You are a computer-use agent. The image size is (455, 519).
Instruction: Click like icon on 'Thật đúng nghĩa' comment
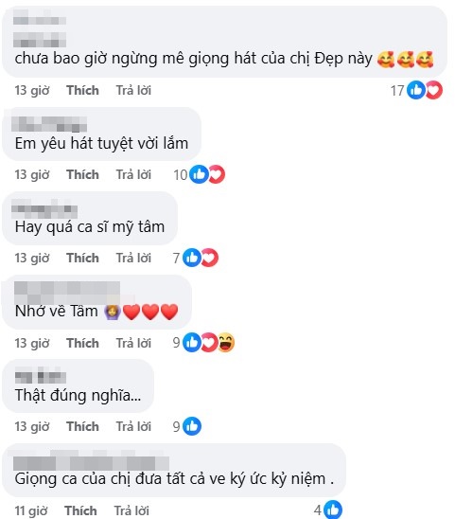(192, 426)
